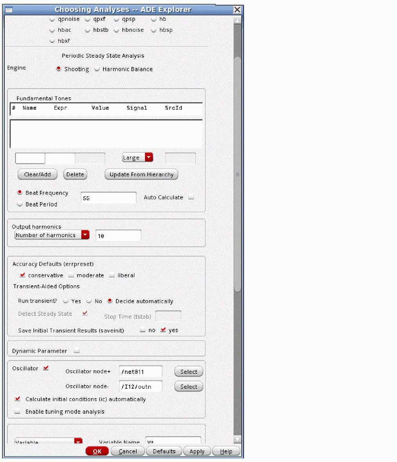Click the beat frequency field containing 5G
The height and width of the screenshot is (462, 397).
point(109,198)
